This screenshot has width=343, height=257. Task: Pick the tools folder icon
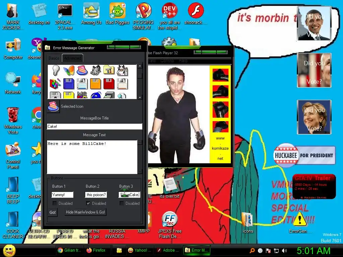click(x=109, y=70)
